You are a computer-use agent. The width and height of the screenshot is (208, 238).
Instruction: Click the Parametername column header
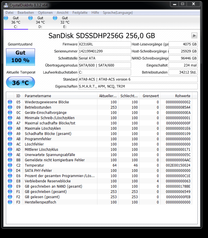point(60,96)
